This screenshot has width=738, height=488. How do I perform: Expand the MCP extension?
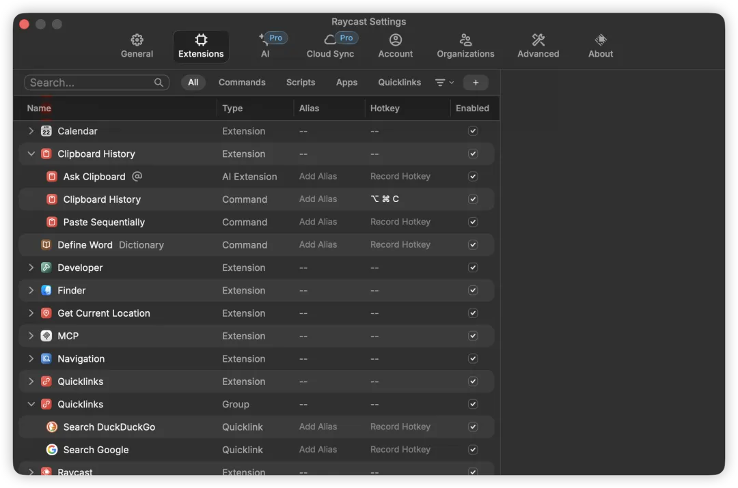pos(31,336)
